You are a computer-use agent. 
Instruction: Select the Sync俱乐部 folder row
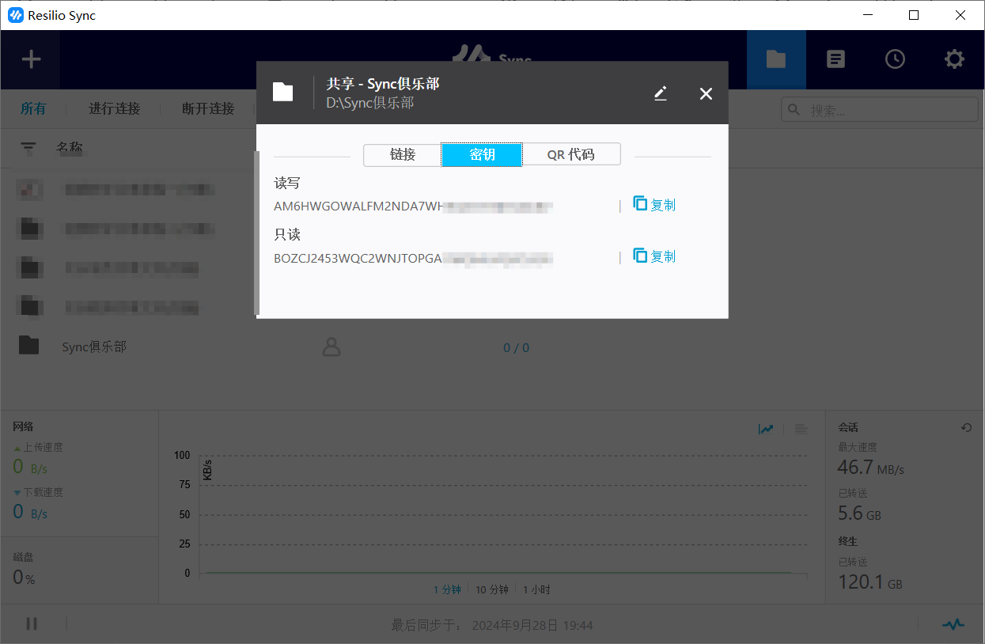(492, 347)
